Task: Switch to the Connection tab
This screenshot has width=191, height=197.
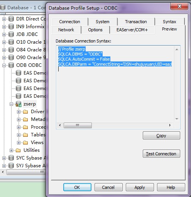Action: pyautogui.click(x=70, y=22)
